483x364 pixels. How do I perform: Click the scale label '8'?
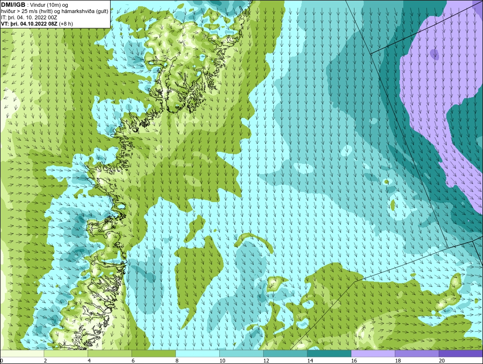click(x=177, y=361)
